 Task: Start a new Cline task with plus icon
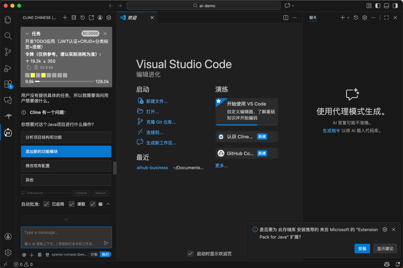tap(65, 17)
